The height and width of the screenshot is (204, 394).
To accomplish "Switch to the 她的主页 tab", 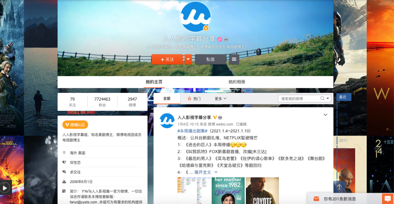I will pos(154,82).
